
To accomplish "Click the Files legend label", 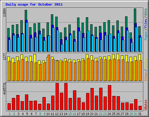I will click(x=146, y=23).
